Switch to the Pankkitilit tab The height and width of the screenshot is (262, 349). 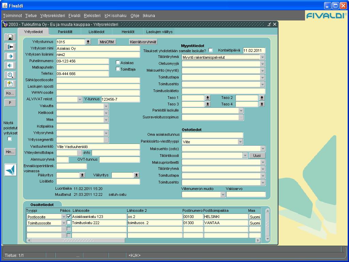point(65,32)
